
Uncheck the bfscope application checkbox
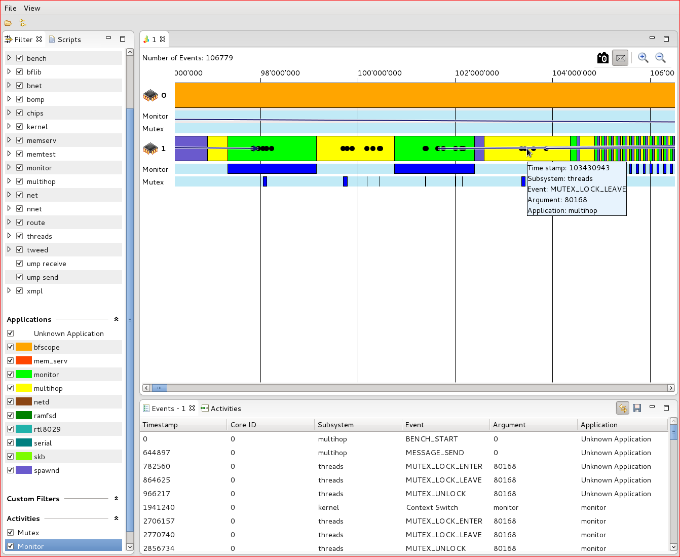tap(10, 347)
